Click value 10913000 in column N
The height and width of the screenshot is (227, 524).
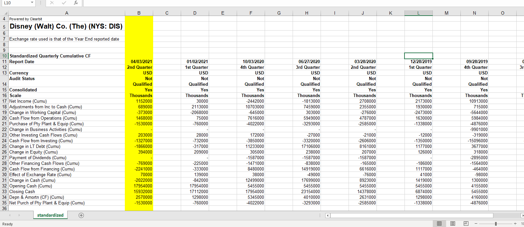pos(474,101)
